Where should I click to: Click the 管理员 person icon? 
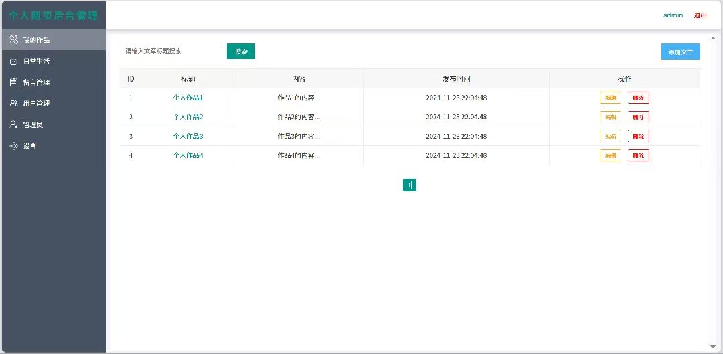[x=13, y=124]
